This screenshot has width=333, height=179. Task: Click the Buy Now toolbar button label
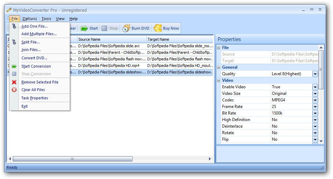(x=171, y=28)
